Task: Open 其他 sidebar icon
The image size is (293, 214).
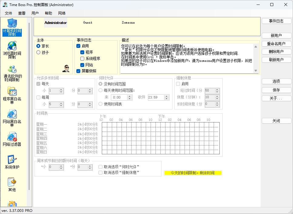Action: (x=12, y=185)
